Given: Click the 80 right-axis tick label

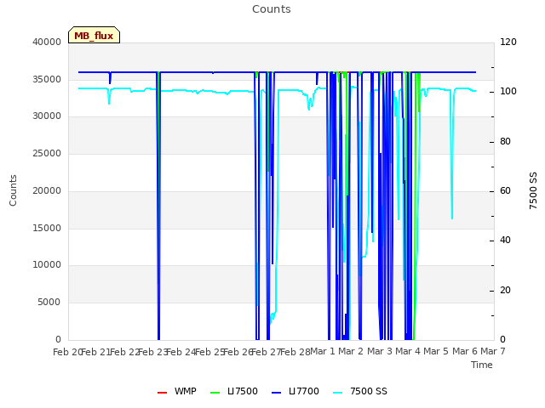Looking at the screenshot, I should pos(505,142).
